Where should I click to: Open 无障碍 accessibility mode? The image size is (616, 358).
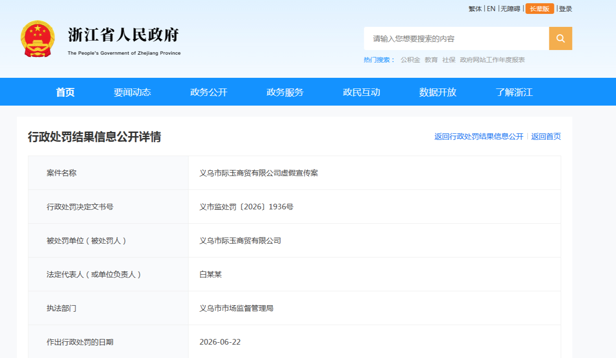[510, 9]
